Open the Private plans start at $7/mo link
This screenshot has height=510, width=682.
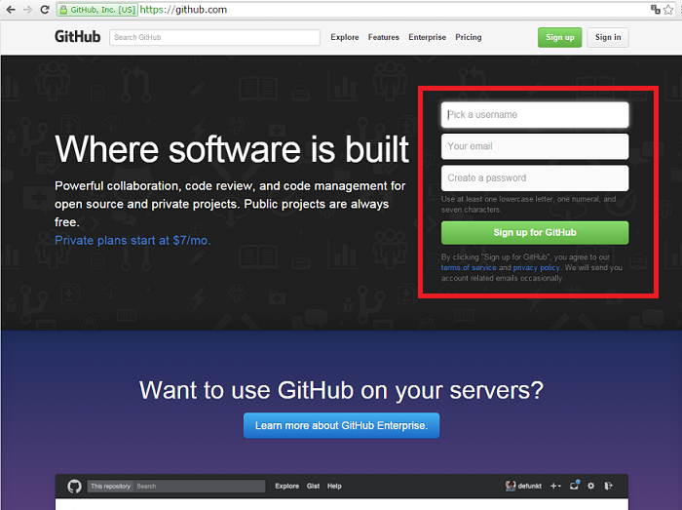(133, 241)
